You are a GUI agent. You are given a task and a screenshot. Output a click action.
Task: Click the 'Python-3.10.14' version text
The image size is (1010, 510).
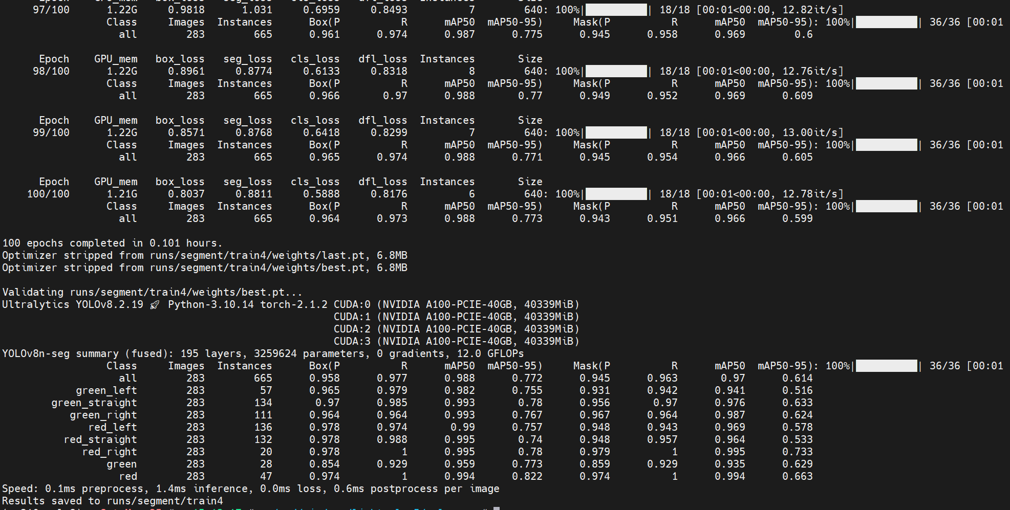pos(211,304)
